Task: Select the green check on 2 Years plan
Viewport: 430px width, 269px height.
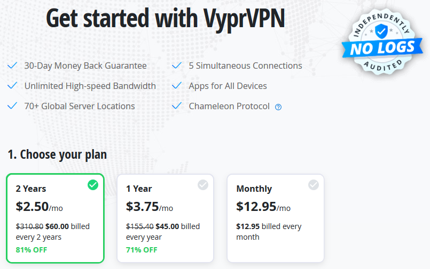Action: click(x=93, y=185)
